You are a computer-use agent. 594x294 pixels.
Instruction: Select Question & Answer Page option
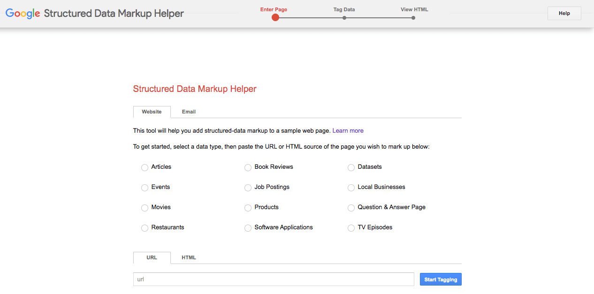coord(351,208)
